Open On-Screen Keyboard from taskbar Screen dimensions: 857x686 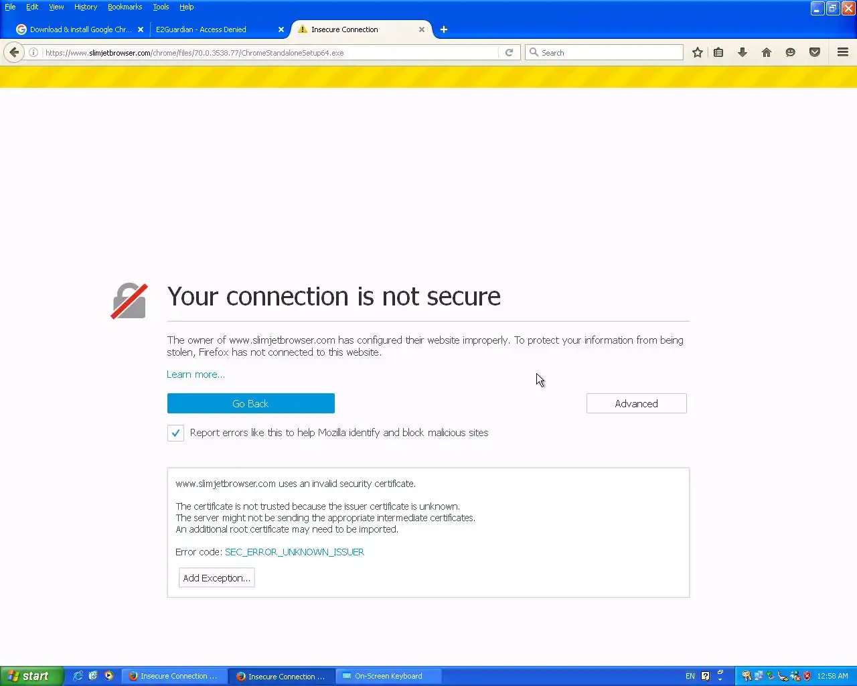tap(388, 676)
